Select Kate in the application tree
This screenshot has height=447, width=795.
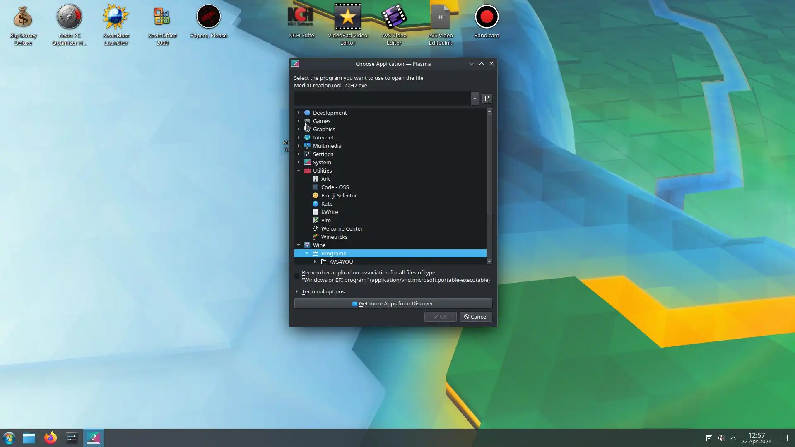point(327,204)
